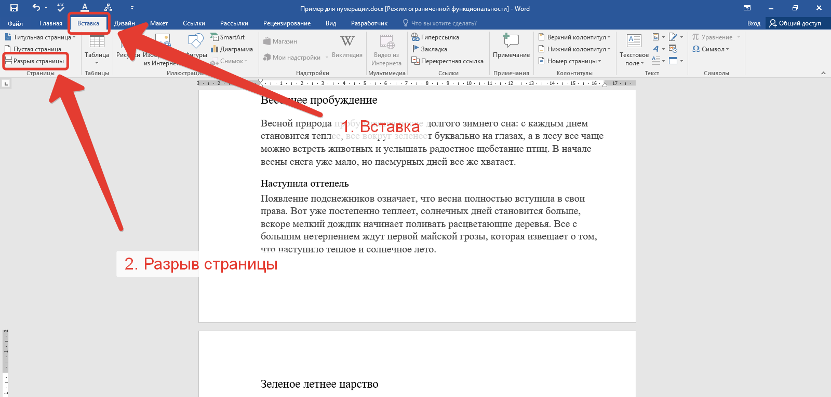Click the 'Символы' group label
Screen dimensions: 831x397
[716, 73]
